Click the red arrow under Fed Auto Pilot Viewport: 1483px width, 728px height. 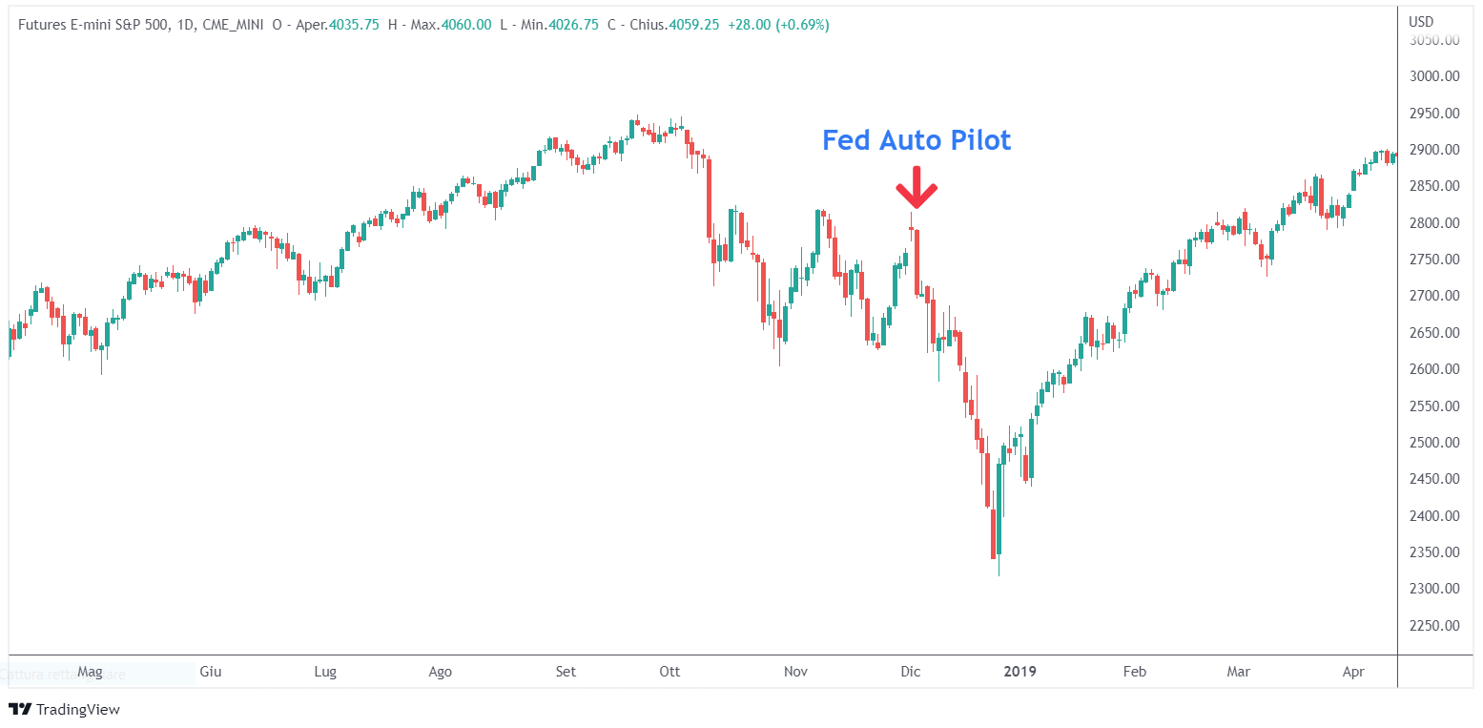[916, 188]
